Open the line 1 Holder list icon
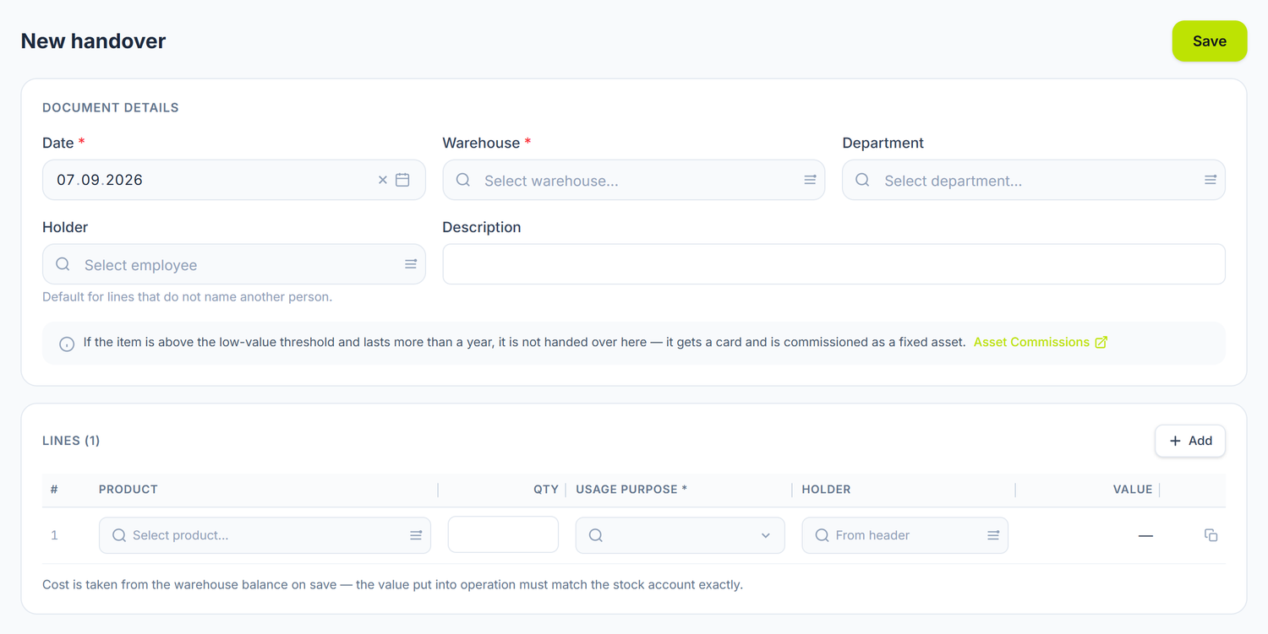The height and width of the screenshot is (634, 1268). point(993,535)
